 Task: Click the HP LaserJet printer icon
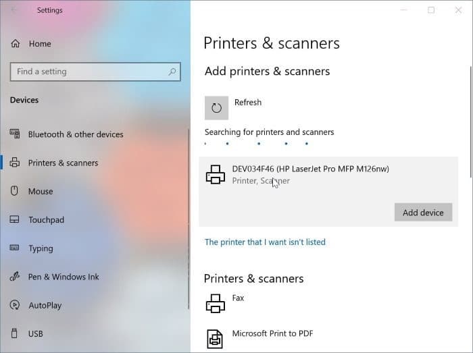click(216, 174)
